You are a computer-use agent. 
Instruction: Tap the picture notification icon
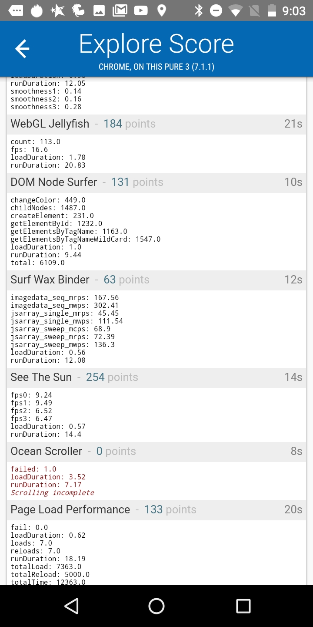[x=99, y=10]
